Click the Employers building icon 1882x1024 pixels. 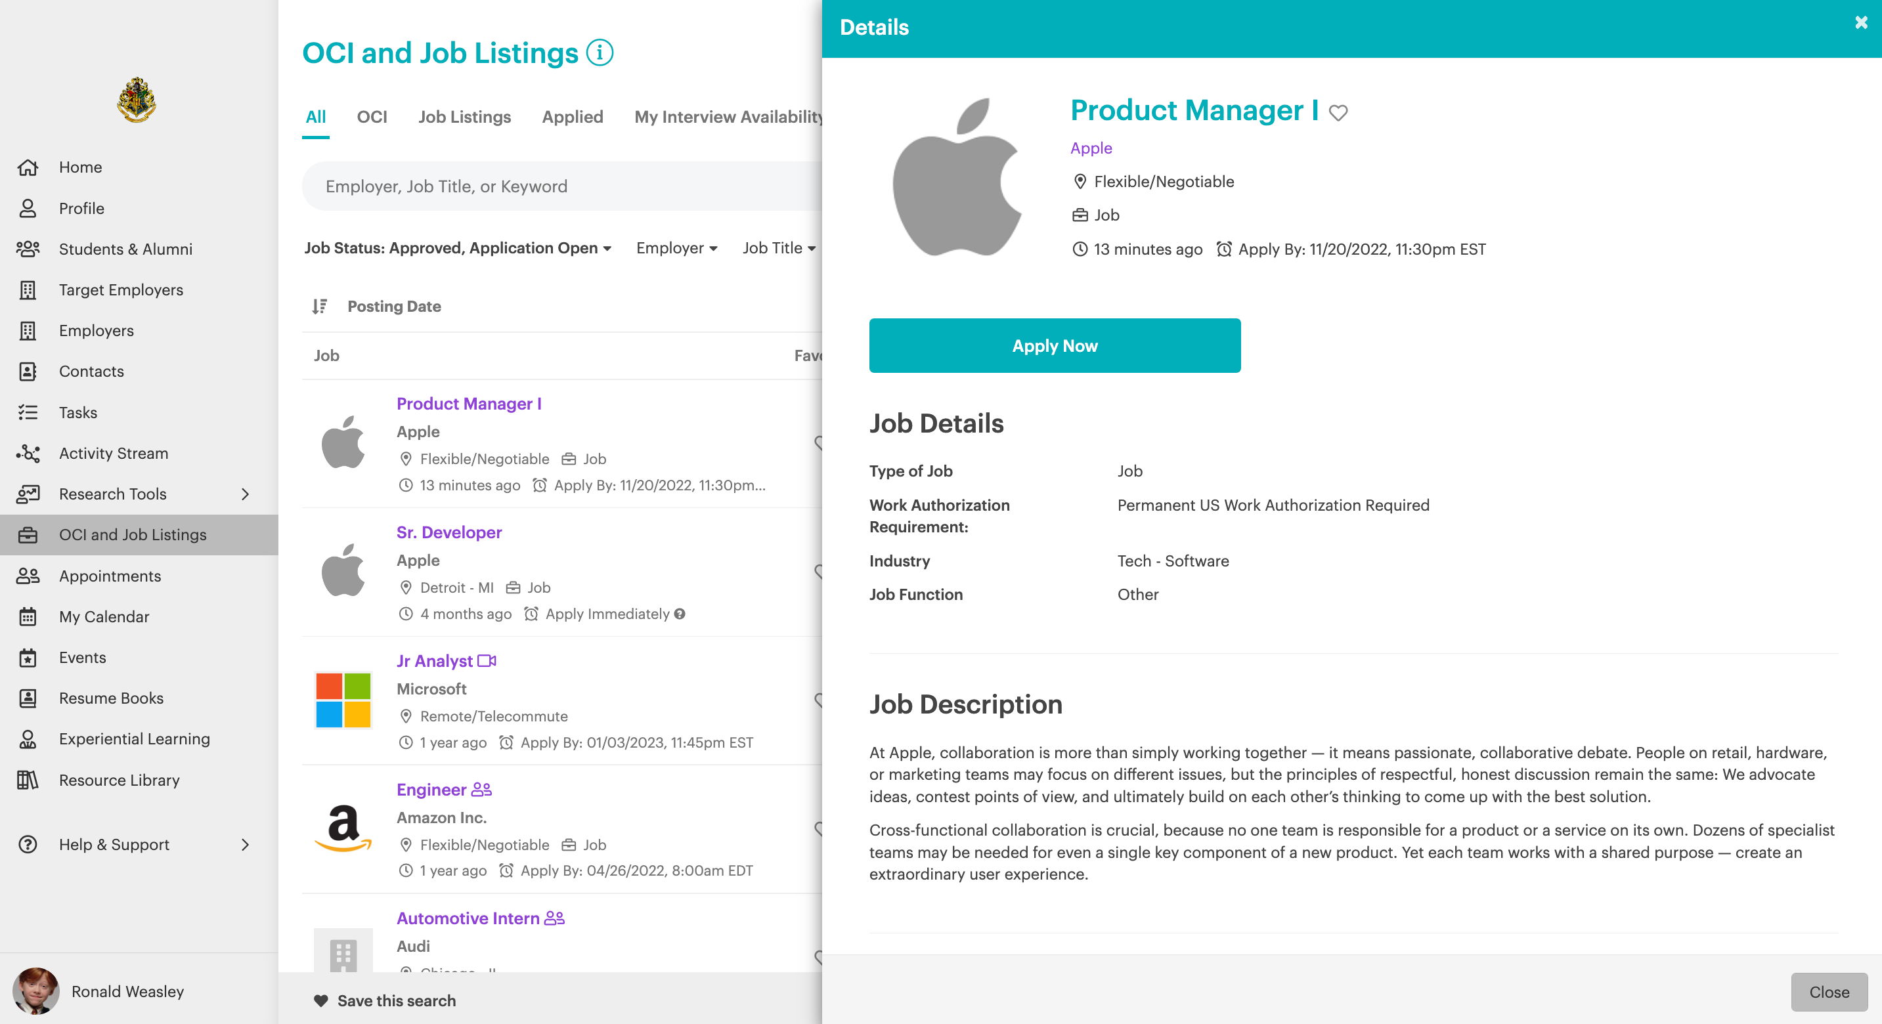[x=28, y=331]
